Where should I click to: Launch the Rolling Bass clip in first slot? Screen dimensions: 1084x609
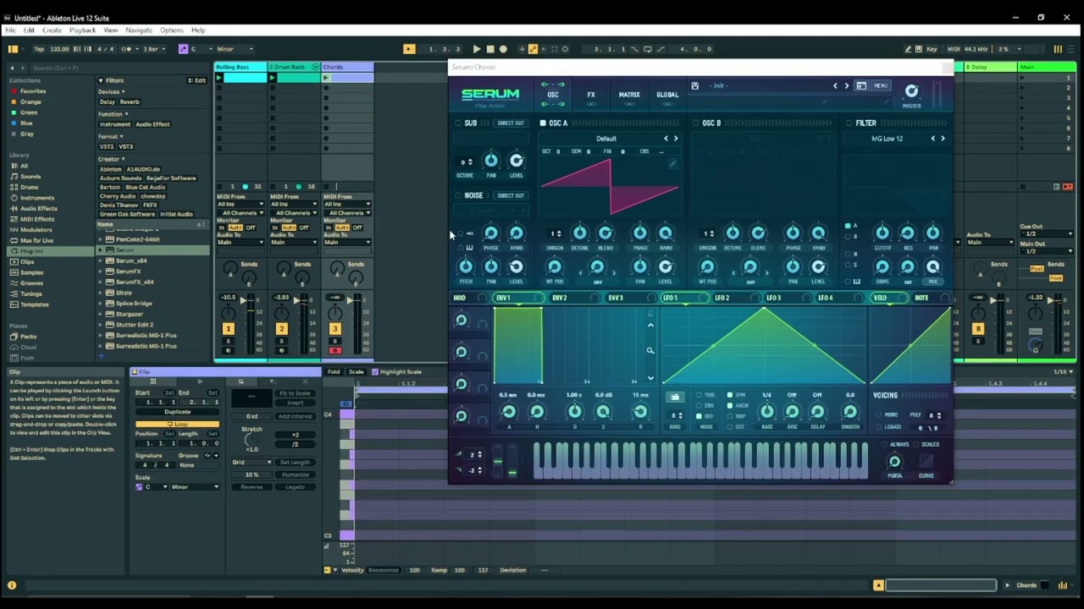(219, 78)
